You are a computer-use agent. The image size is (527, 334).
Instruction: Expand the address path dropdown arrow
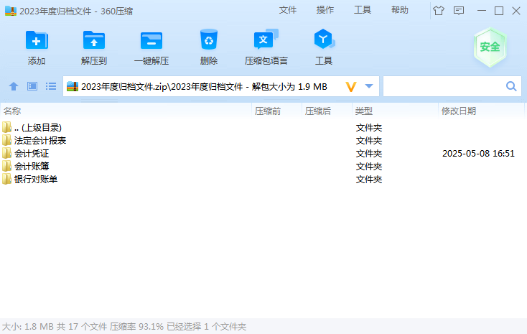[x=369, y=86]
